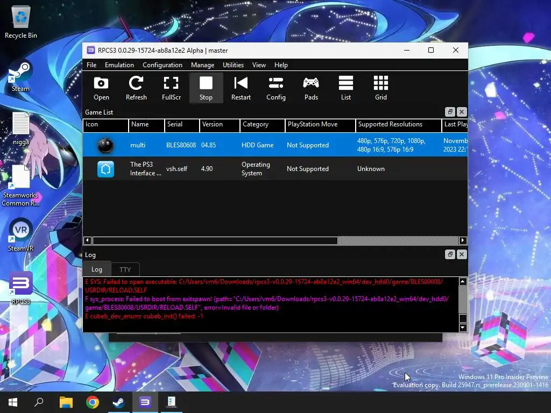Enter fullscreen via FullScr icon

click(171, 88)
